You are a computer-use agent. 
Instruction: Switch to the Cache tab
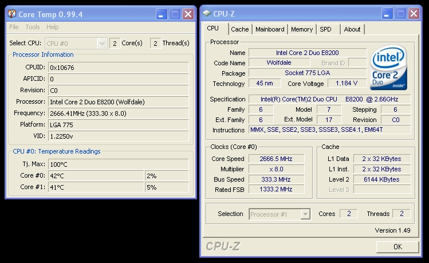click(239, 29)
